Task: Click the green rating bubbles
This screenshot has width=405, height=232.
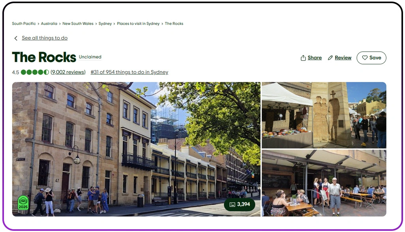Action: (x=35, y=72)
